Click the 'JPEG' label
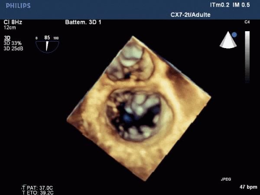The image size is (260, 195). point(226,179)
